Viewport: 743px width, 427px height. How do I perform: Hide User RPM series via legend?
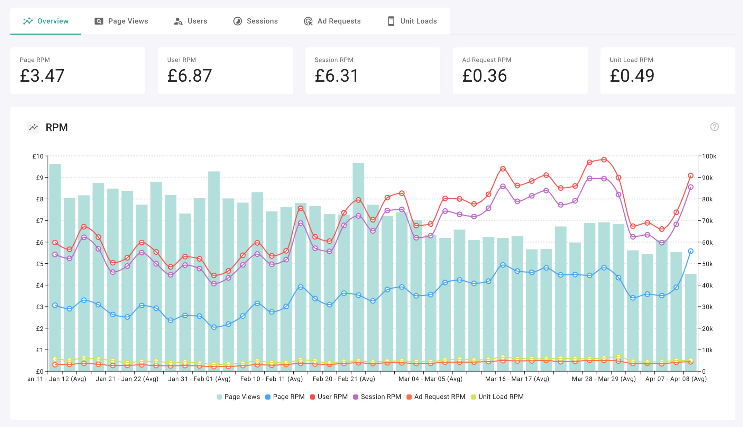(x=329, y=397)
